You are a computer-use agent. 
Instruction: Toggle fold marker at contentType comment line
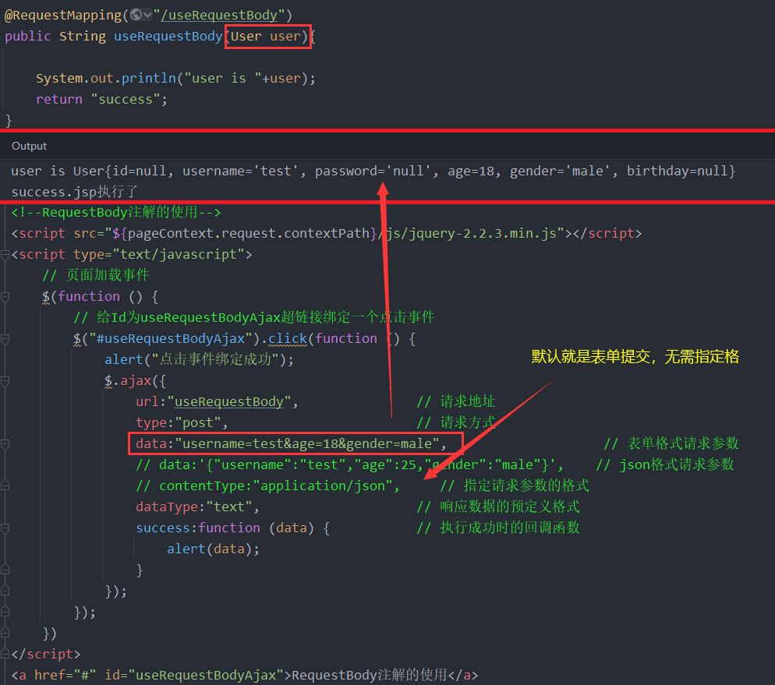pyautogui.click(x=5, y=486)
